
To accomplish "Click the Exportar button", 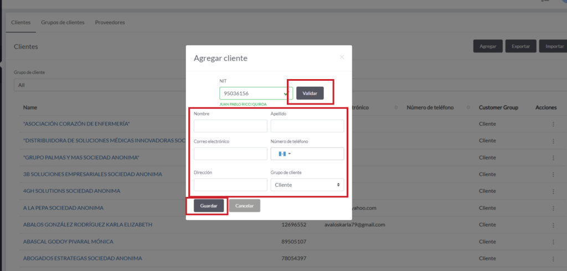I will coord(520,46).
